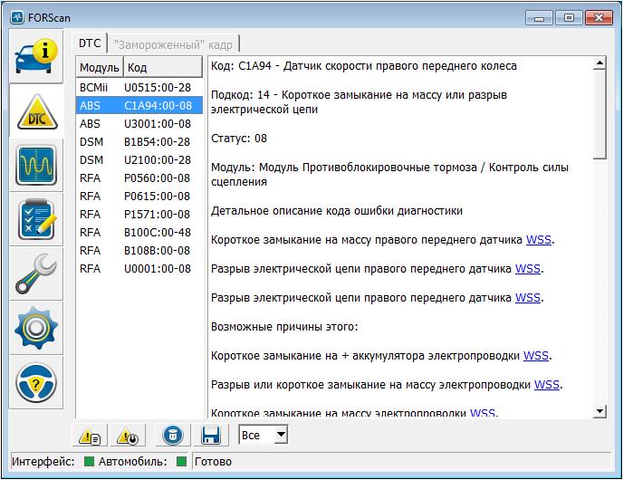Switch to the Замороженный кадр tab
Viewport: 623px width, 480px height.
[173, 44]
